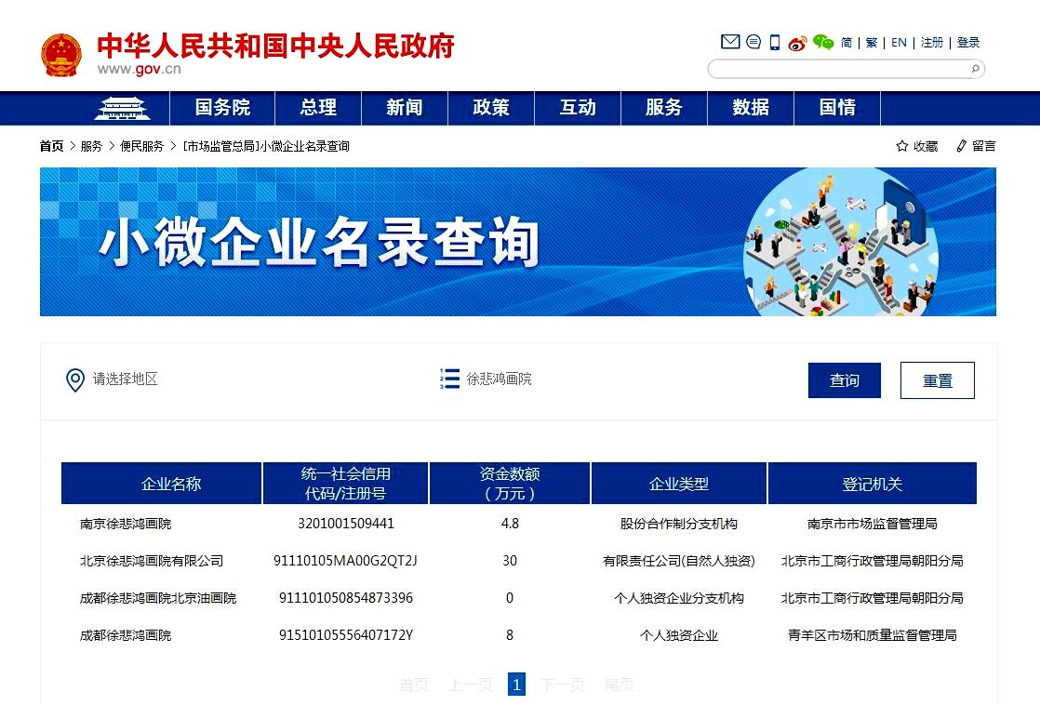Open the Weibo icon

797,43
